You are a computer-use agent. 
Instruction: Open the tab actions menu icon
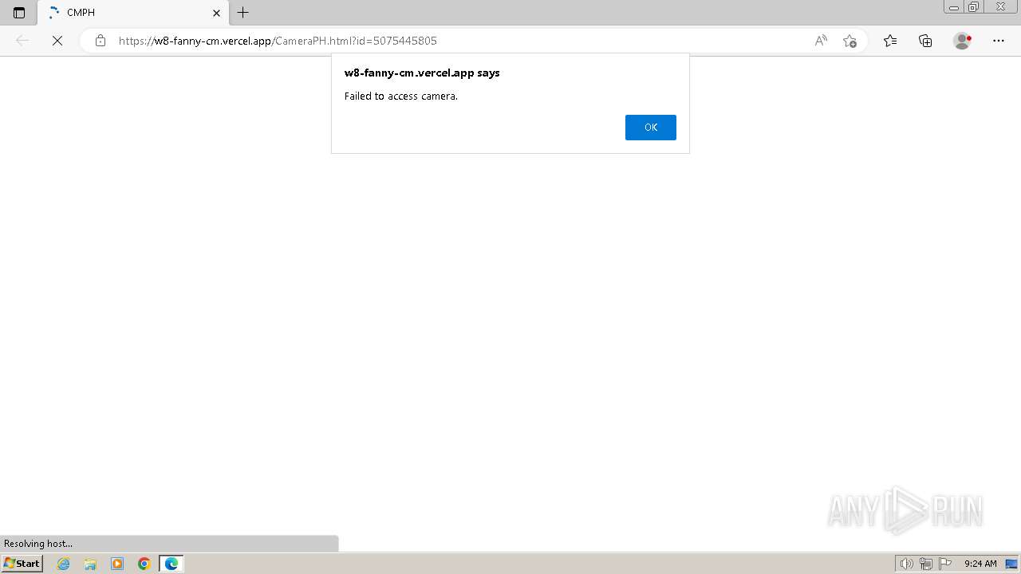[19, 13]
